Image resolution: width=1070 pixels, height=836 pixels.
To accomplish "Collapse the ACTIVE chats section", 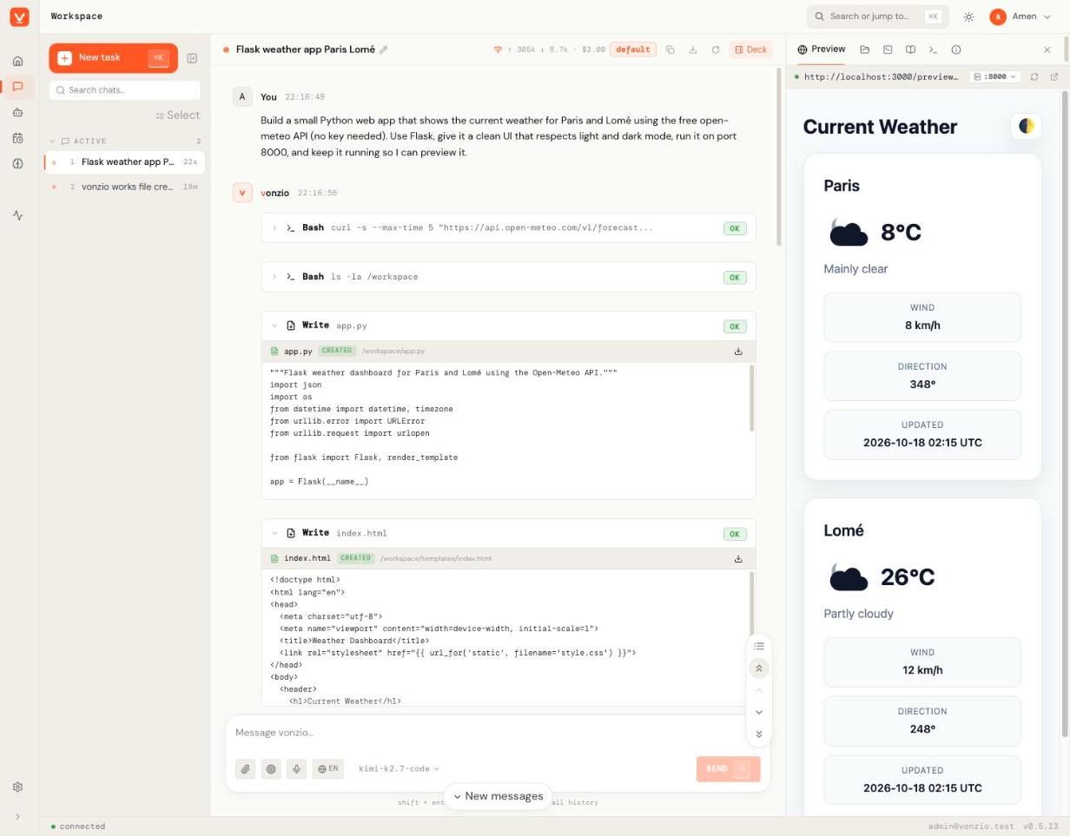I will pyautogui.click(x=52, y=141).
